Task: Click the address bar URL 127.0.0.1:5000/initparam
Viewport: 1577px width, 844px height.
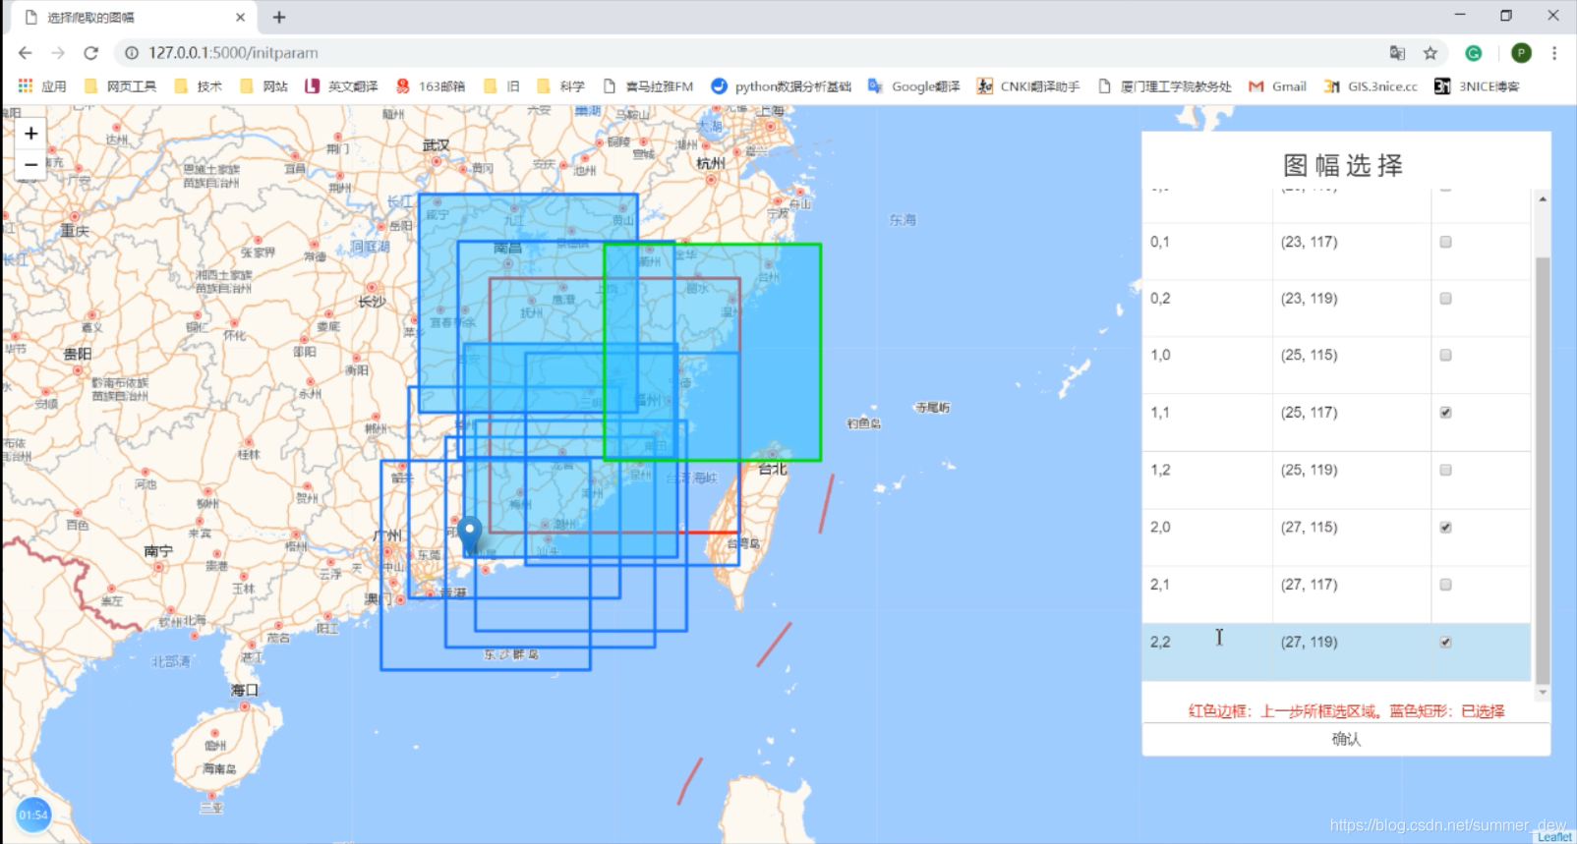Action: tap(233, 53)
